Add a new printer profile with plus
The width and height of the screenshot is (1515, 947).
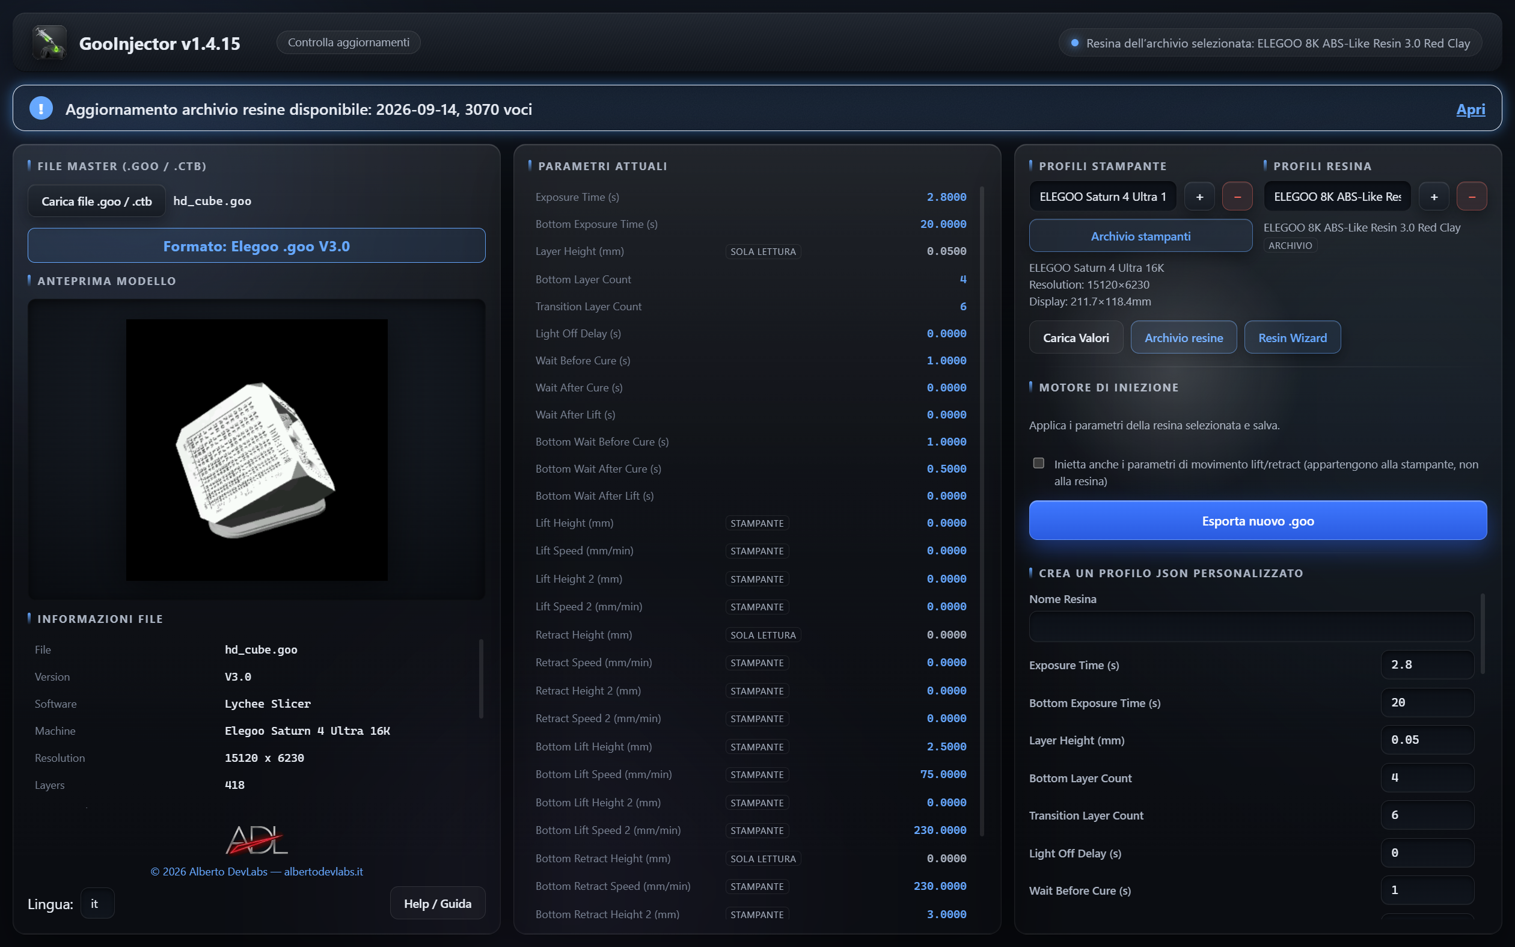1199,197
